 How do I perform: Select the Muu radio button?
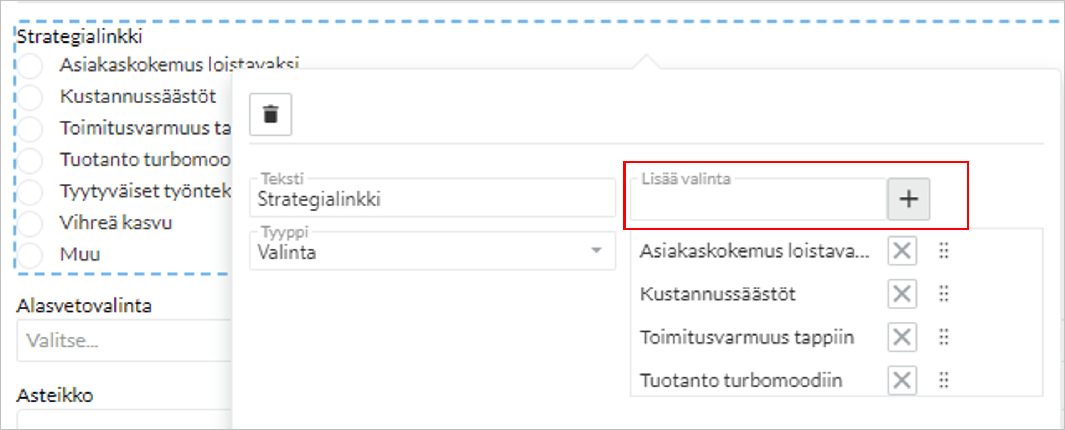pyautogui.click(x=30, y=254)
